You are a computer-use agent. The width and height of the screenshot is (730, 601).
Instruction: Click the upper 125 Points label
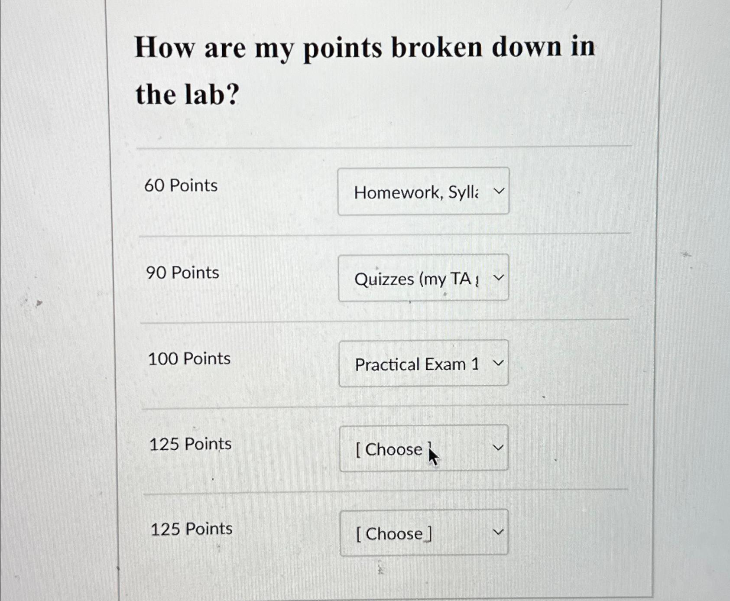(190, 444)
